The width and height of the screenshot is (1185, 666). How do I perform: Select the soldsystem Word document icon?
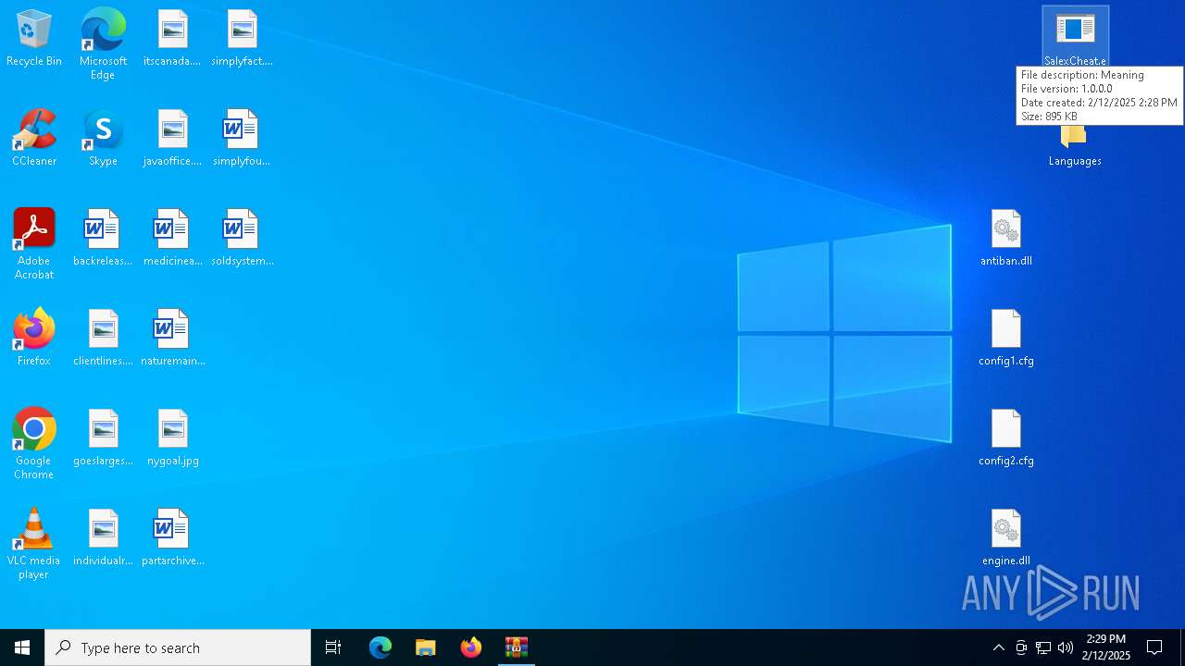tap(242, 239)
